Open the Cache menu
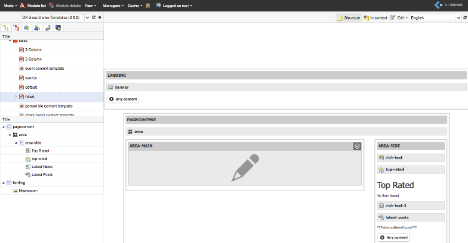Image resolution: width=468 pixels, height=243 pixels. coord(135,6)
